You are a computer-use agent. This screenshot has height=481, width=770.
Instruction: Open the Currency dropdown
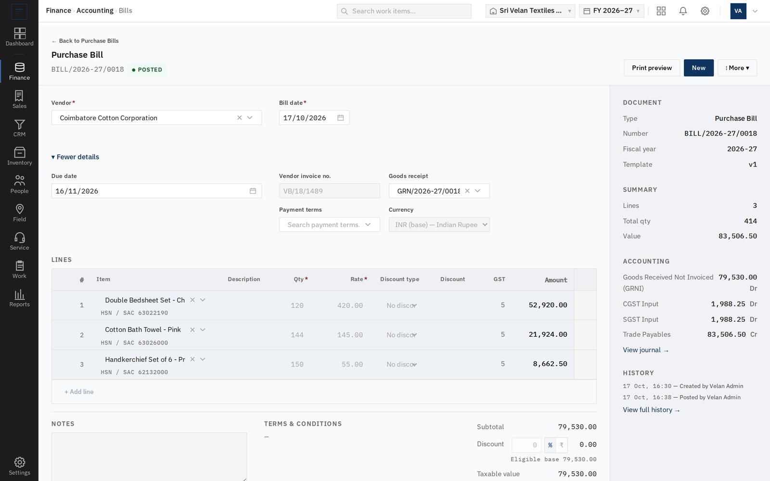[x=439, y=225]
